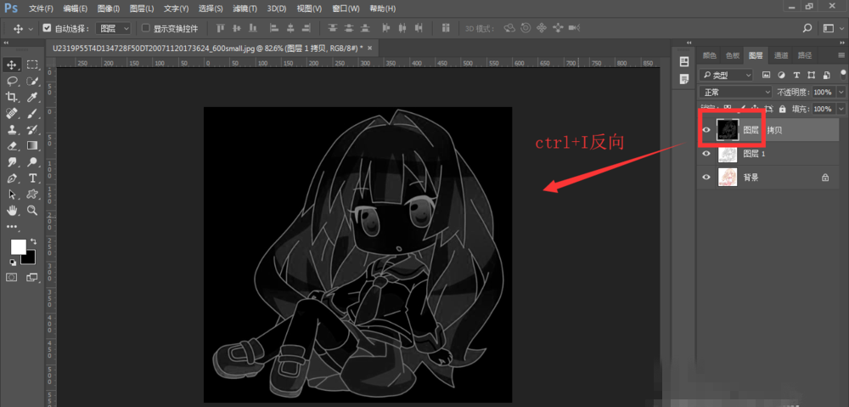The image size is (849, 407).
Task: Select the Custom Shape tool
Action: tap(32, 194)
